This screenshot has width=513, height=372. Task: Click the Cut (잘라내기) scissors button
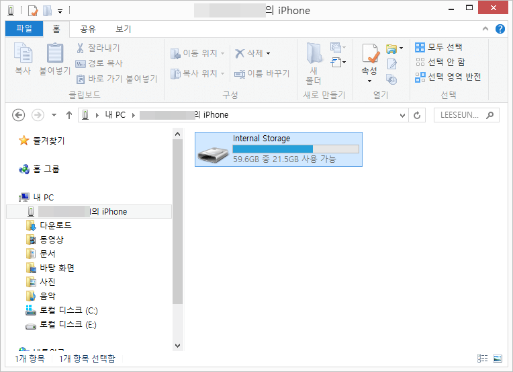tap(97, 48)
